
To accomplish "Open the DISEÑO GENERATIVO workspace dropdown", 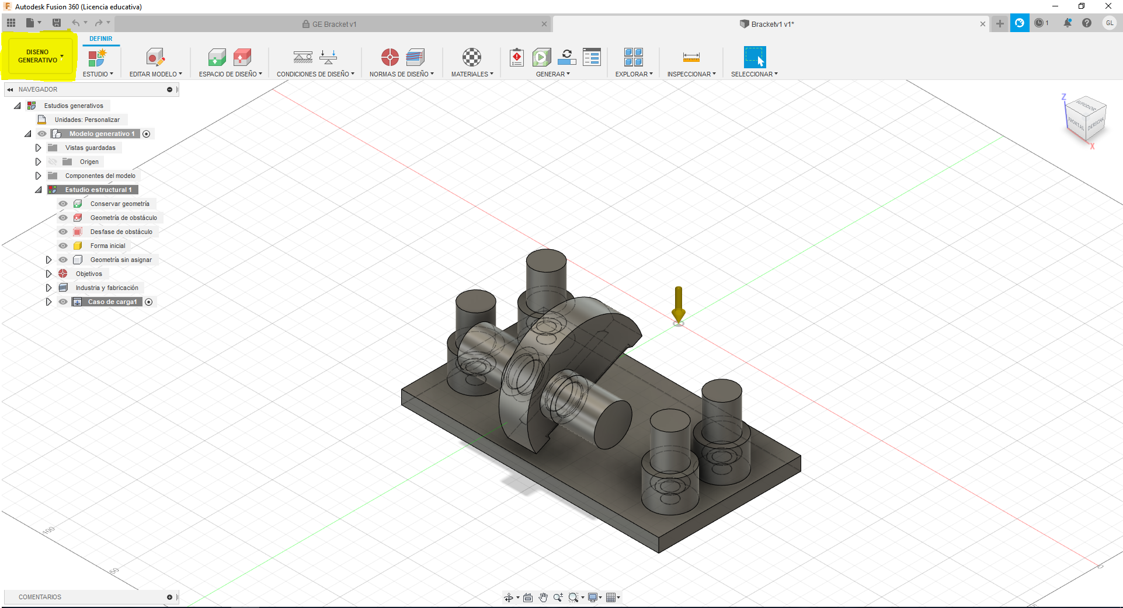I will [x=40, y=57].
